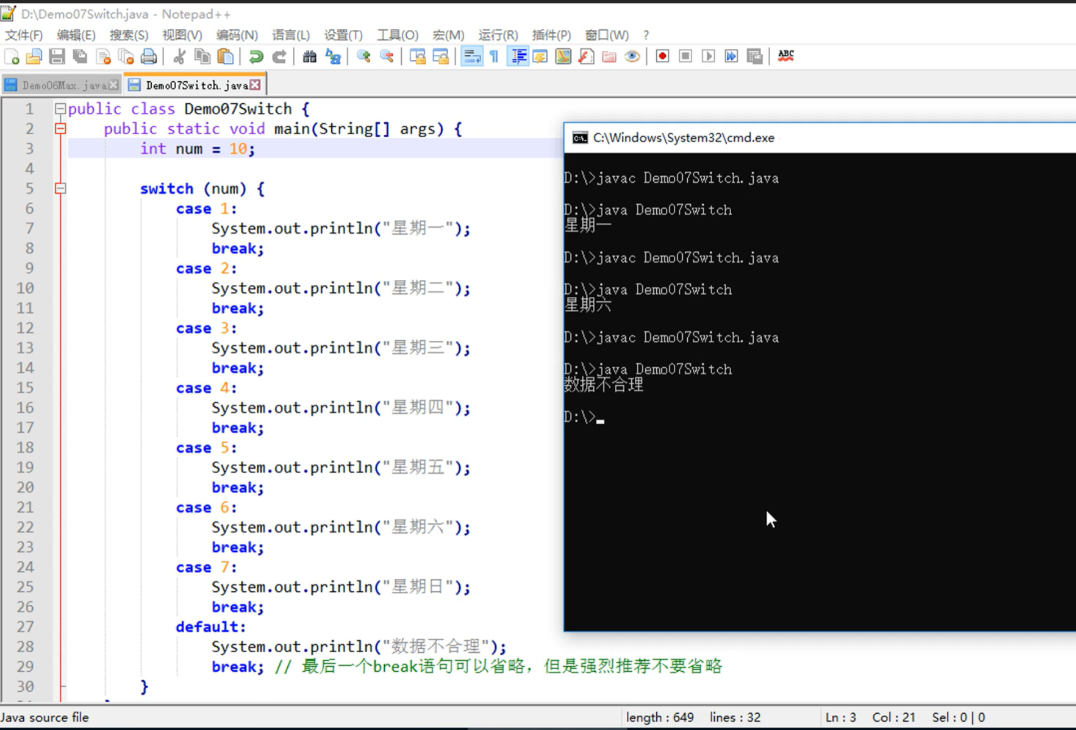Click the Save file toolbar icon
Image resolution: width=1076 pixels, height=730 pixels.
coord(56,56)
